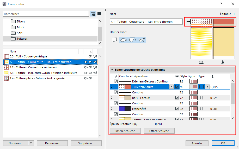
Task: Click Insérer couche button
Action: 125,131
